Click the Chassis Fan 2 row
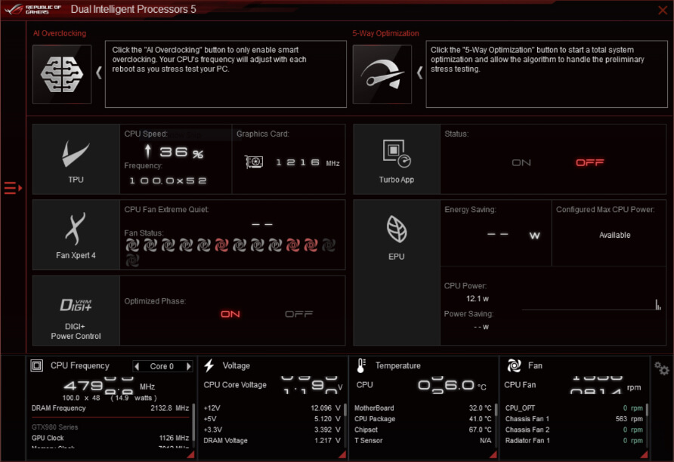Image resolution: width=674 pixels, height=462 pixels. coord(574,430)
